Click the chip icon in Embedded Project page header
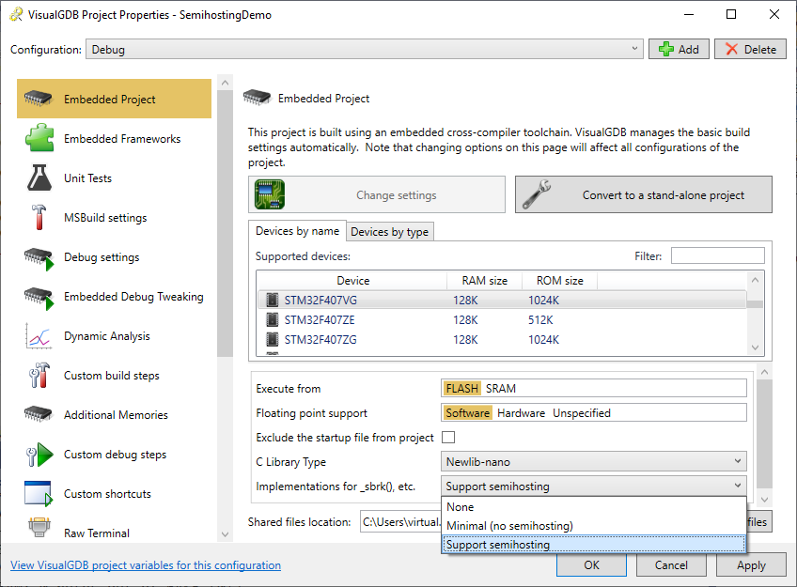This screenshot has width=797, height=587. point(258,97)
